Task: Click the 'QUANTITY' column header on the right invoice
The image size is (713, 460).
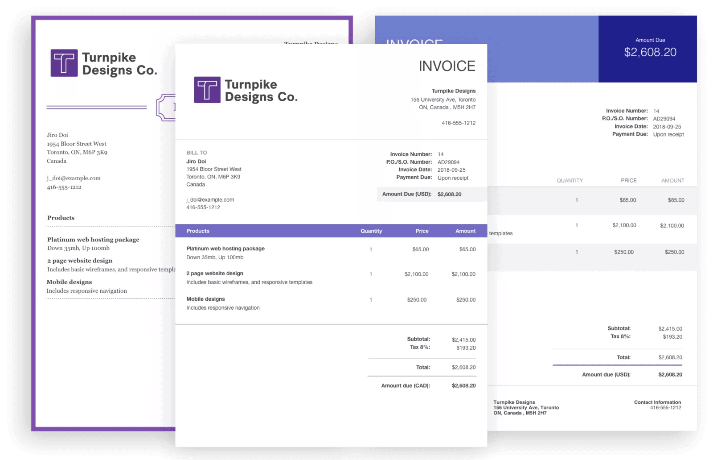Action: [x=570, y=181]
